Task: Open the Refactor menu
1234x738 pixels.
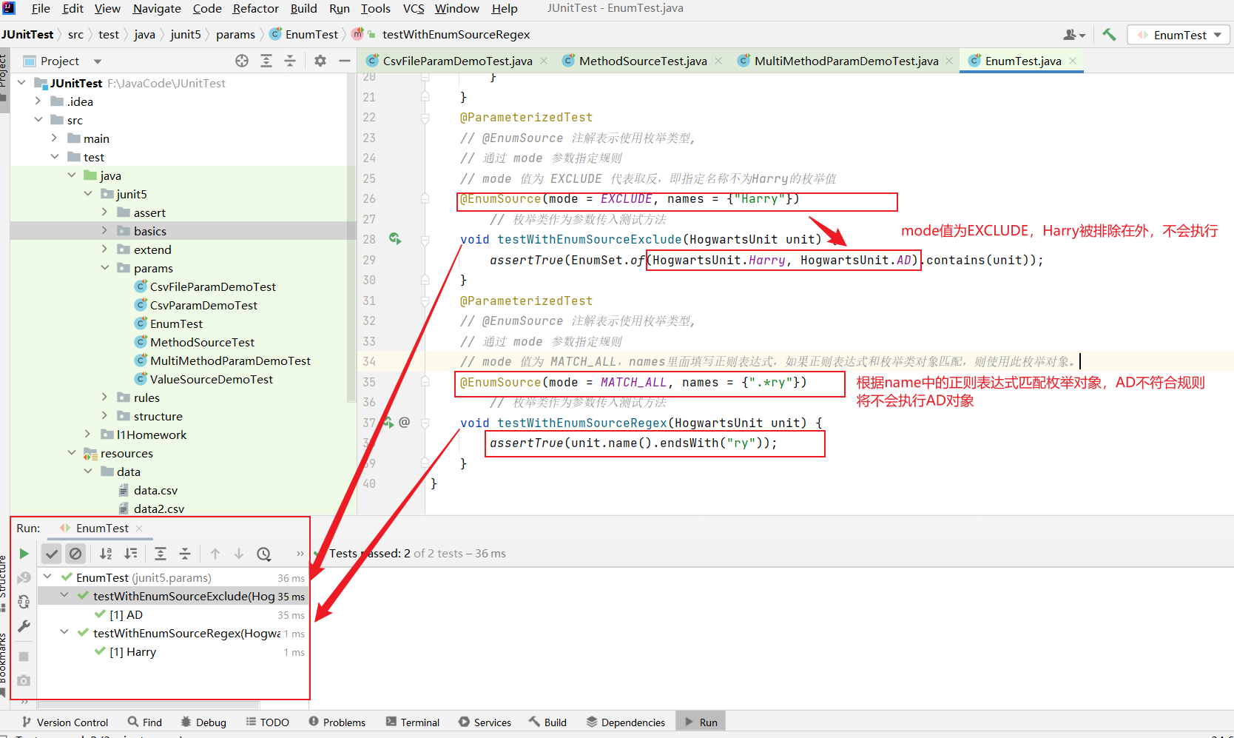Action: [x=255, y=9]
